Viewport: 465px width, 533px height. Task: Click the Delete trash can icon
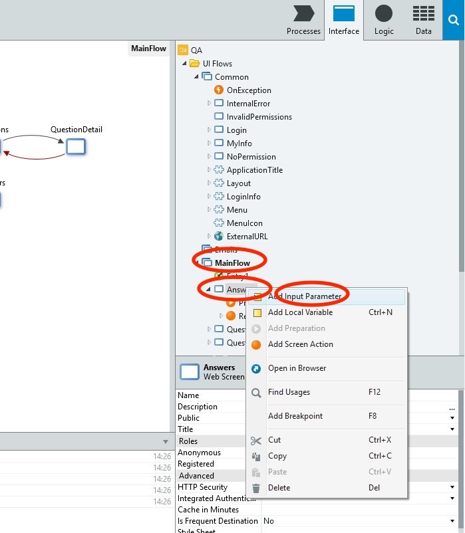pos(256,488)
